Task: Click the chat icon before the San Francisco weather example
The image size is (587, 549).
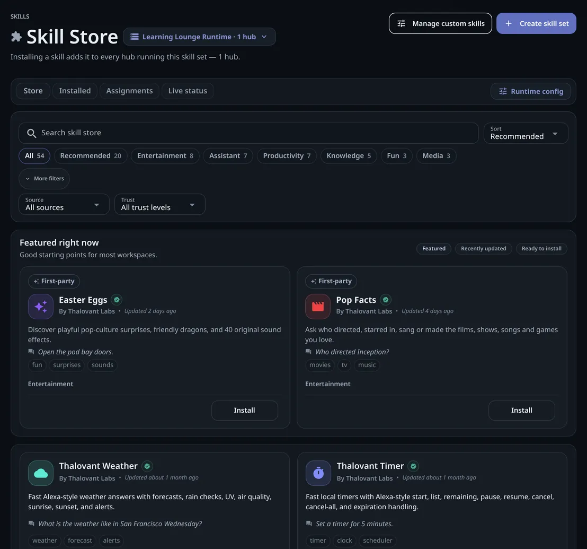Action: (31, 524)
